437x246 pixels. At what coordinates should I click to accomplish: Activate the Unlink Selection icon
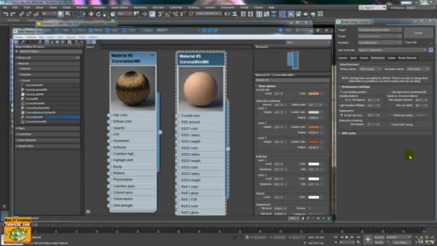coord(29,14)
